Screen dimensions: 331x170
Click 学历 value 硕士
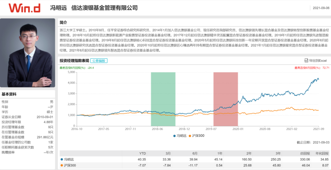[50, 112]
